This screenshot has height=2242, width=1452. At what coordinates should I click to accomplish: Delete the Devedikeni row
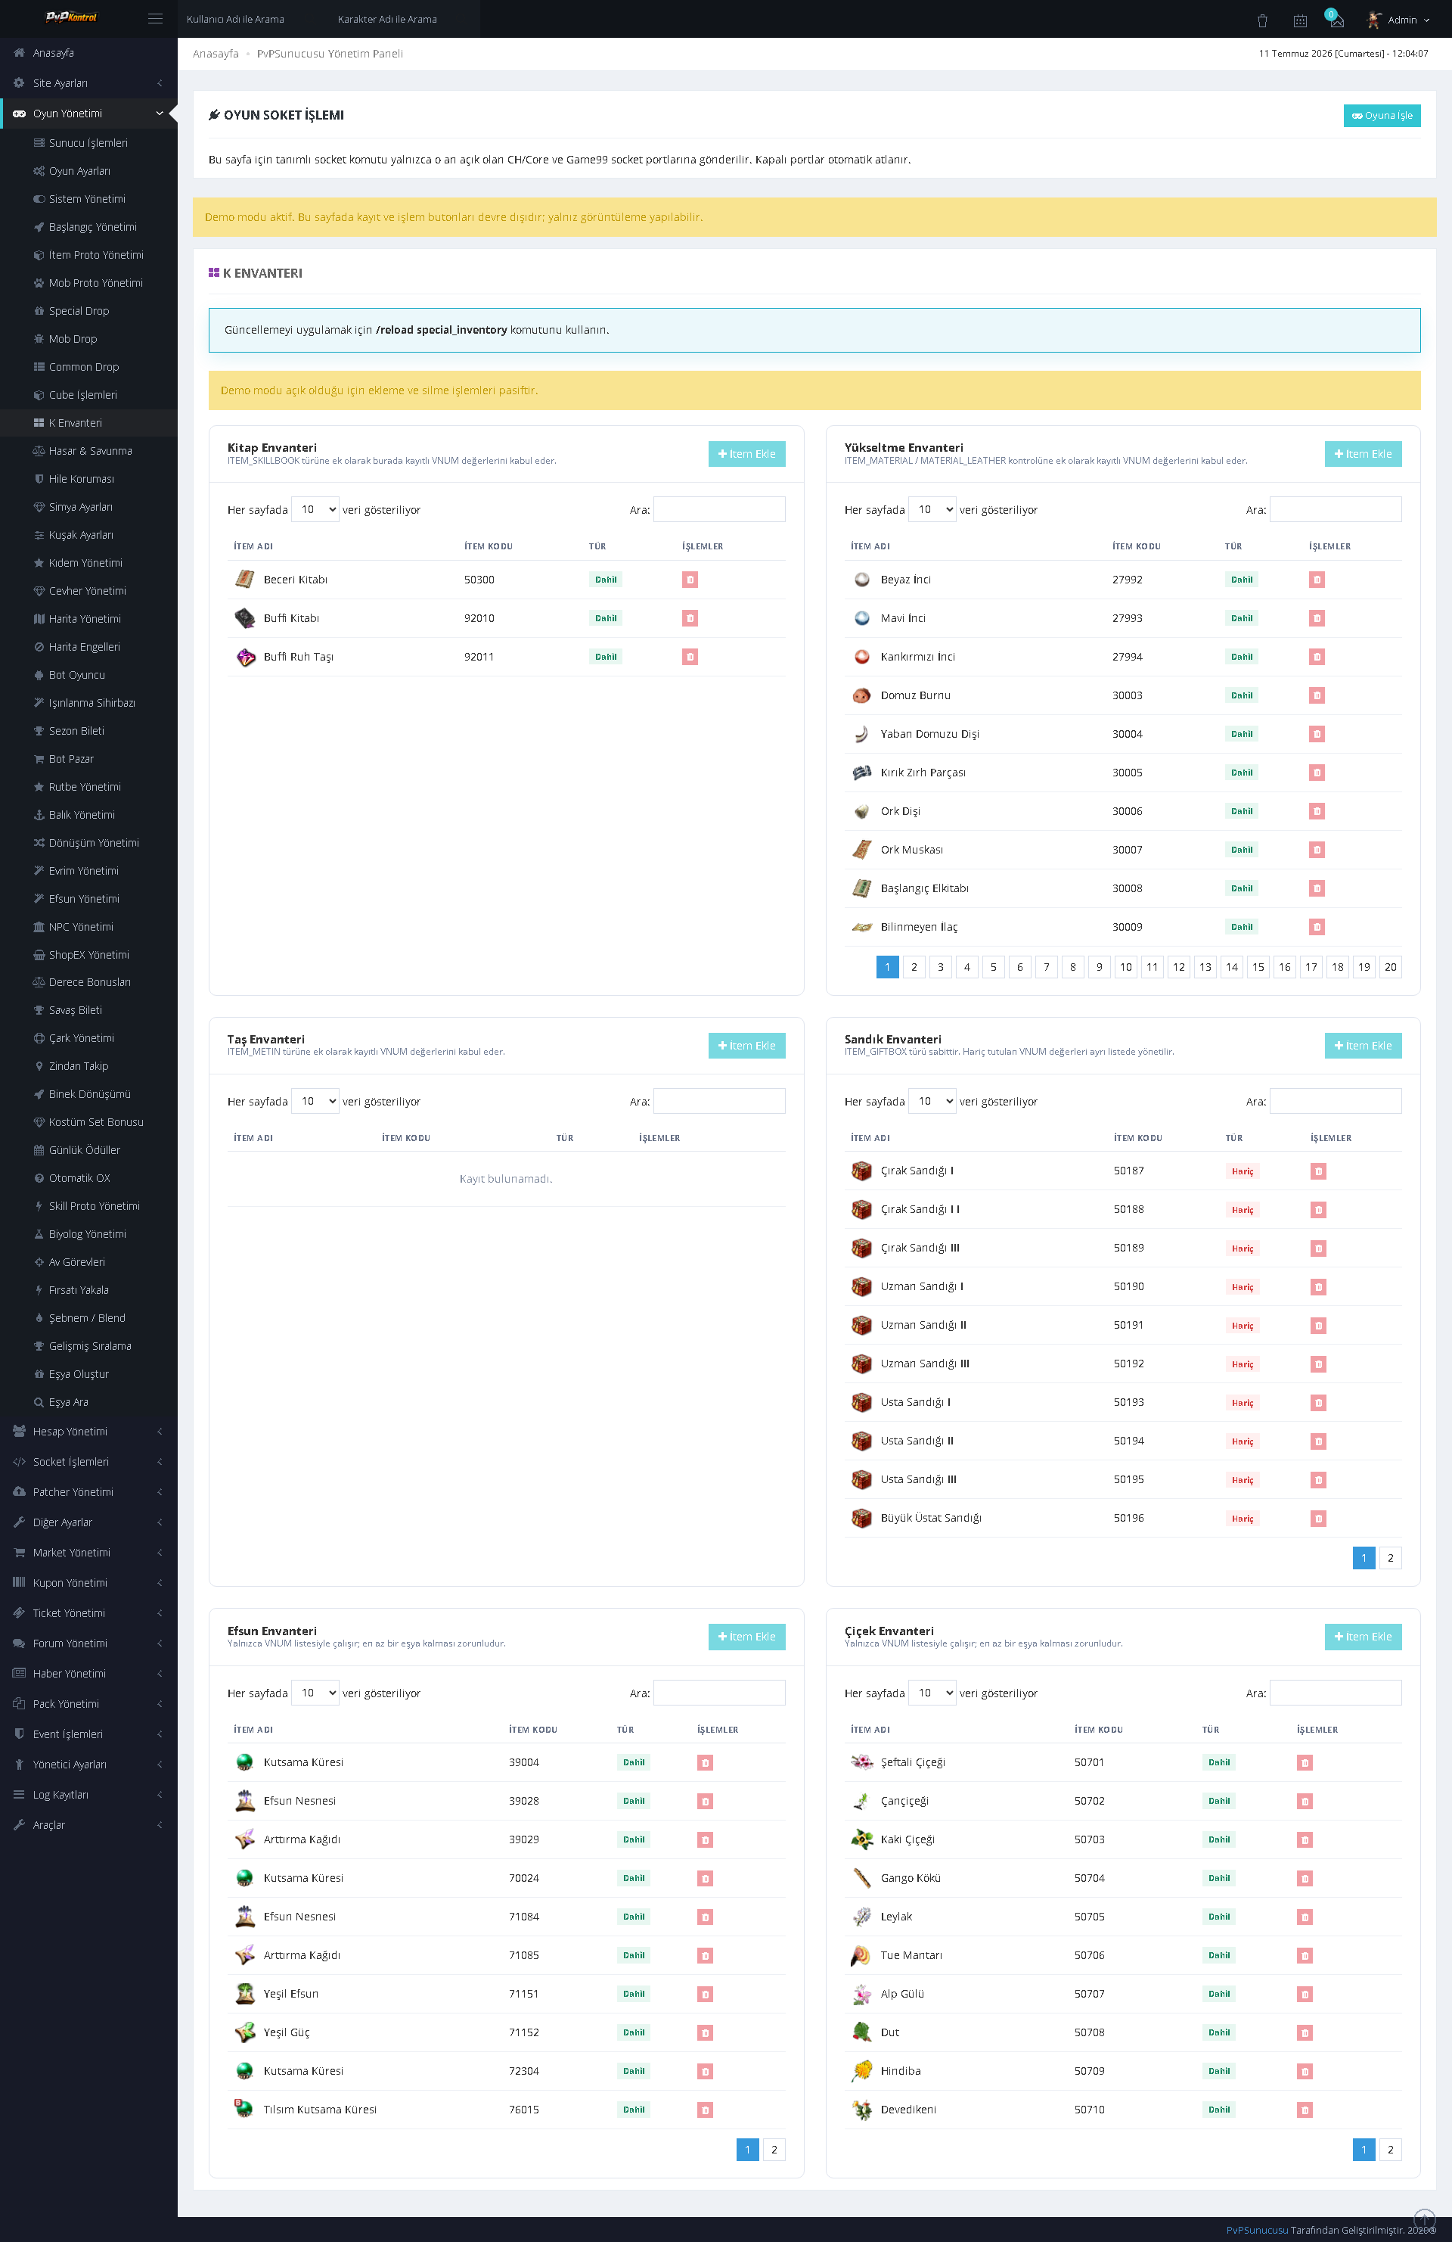tap(1305, 2110)
